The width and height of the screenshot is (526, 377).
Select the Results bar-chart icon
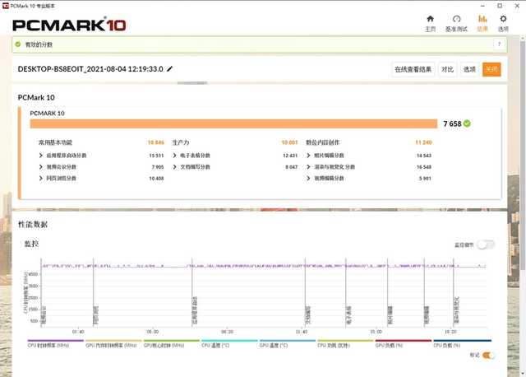tap(482, 19)
